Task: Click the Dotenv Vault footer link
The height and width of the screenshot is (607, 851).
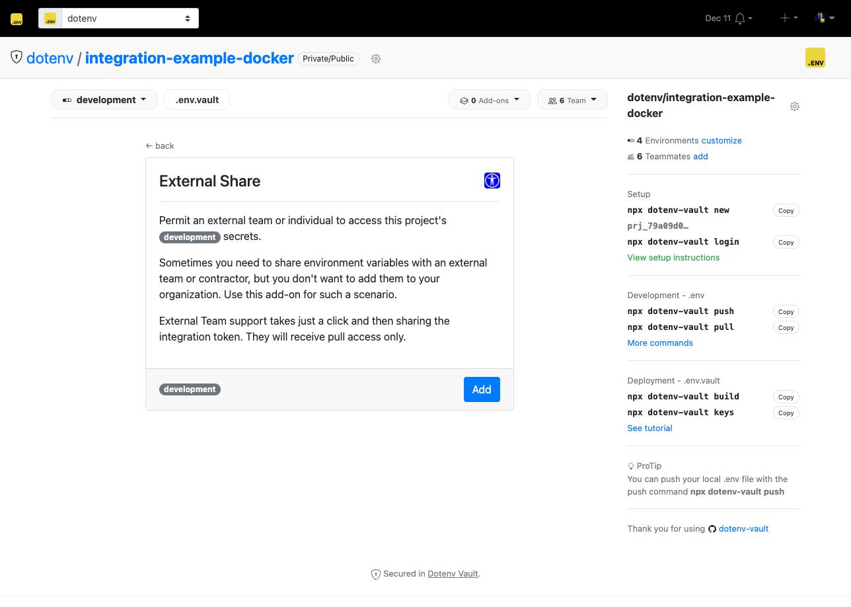Action: coord(453,574)
